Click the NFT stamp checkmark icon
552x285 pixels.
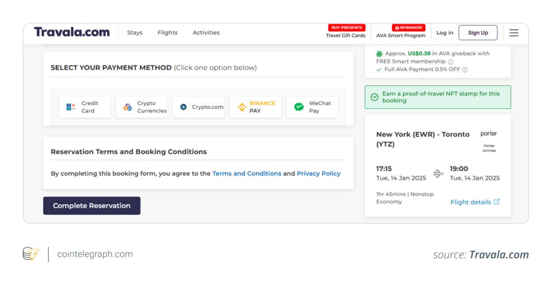click(x=375, y=97)
